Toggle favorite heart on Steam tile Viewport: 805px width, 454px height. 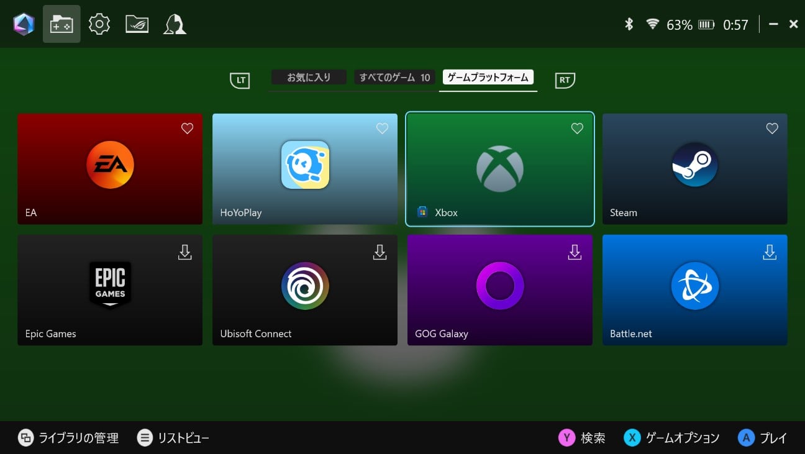click(x=772, y=129)
